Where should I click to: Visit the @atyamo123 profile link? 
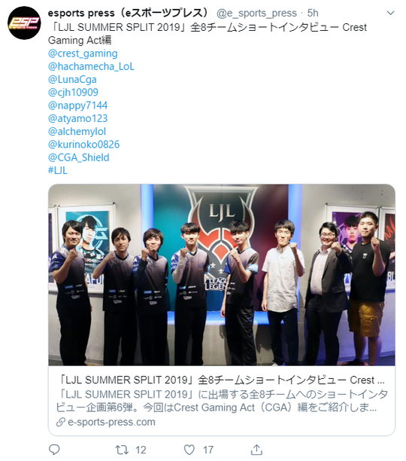(x=77, y=118)
